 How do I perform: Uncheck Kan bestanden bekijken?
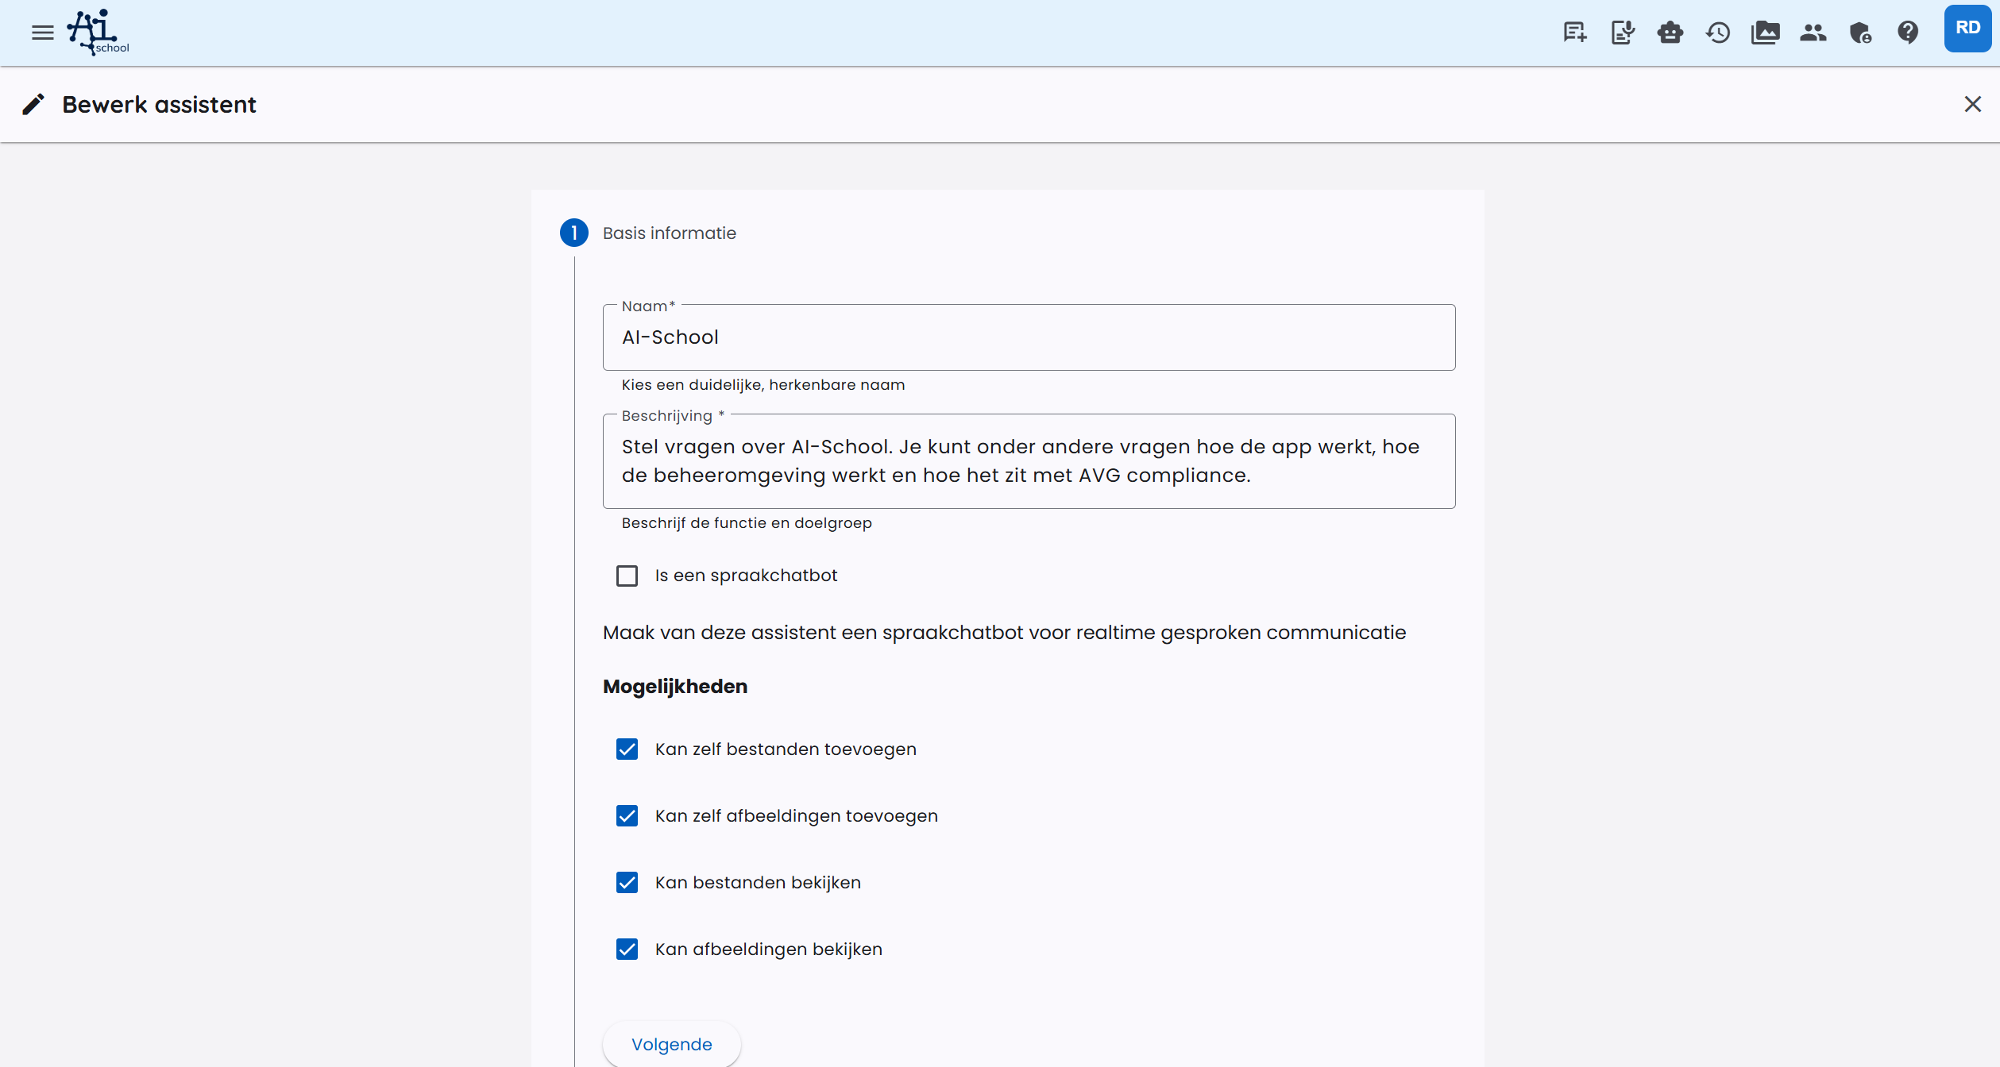(627, 882)
